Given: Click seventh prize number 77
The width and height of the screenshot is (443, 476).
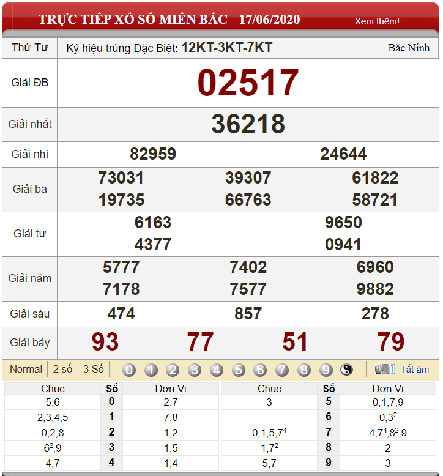Looking at the screenshot, I should pyautogui.click(x=200, y=342).
